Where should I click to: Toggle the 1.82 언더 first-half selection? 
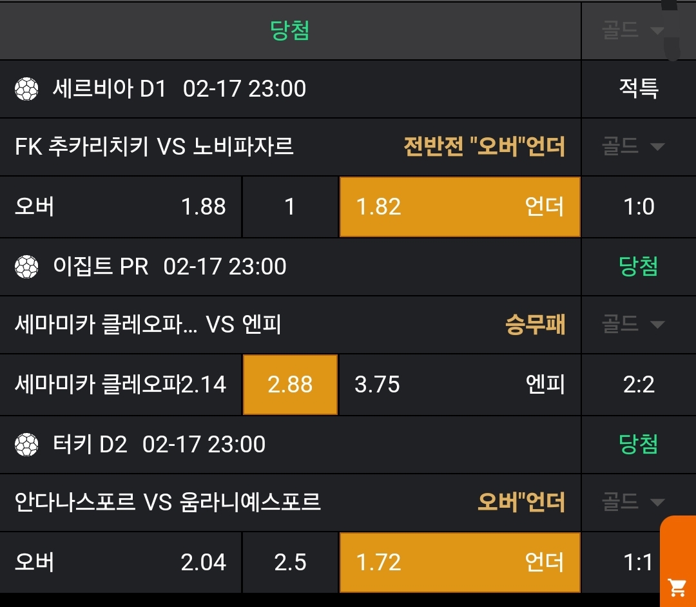pos(459,207)
